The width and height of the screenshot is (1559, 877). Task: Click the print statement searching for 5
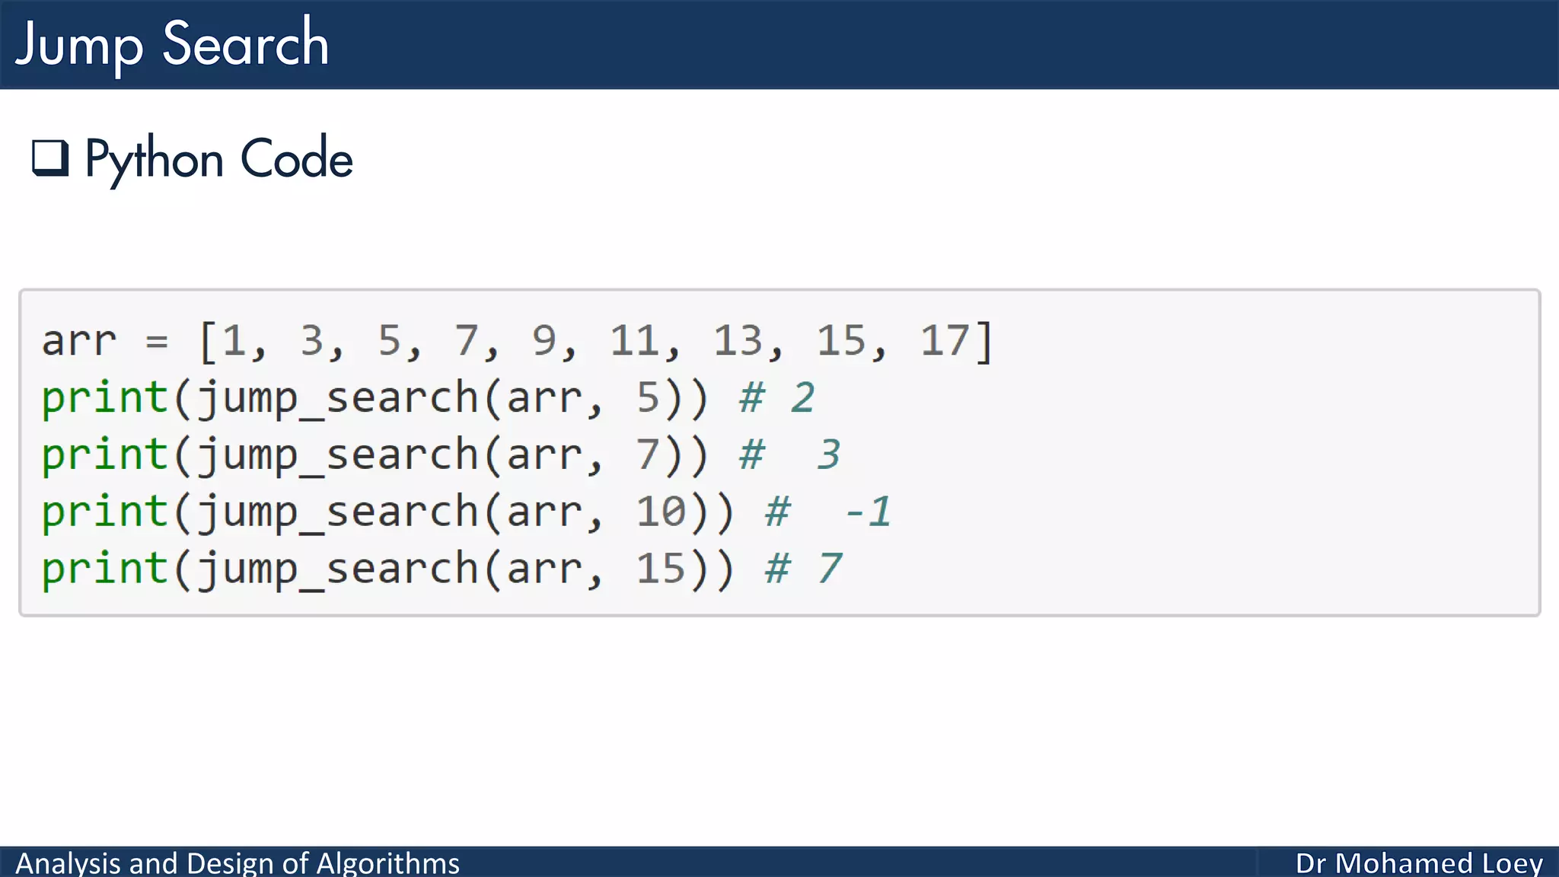point(375,398)
